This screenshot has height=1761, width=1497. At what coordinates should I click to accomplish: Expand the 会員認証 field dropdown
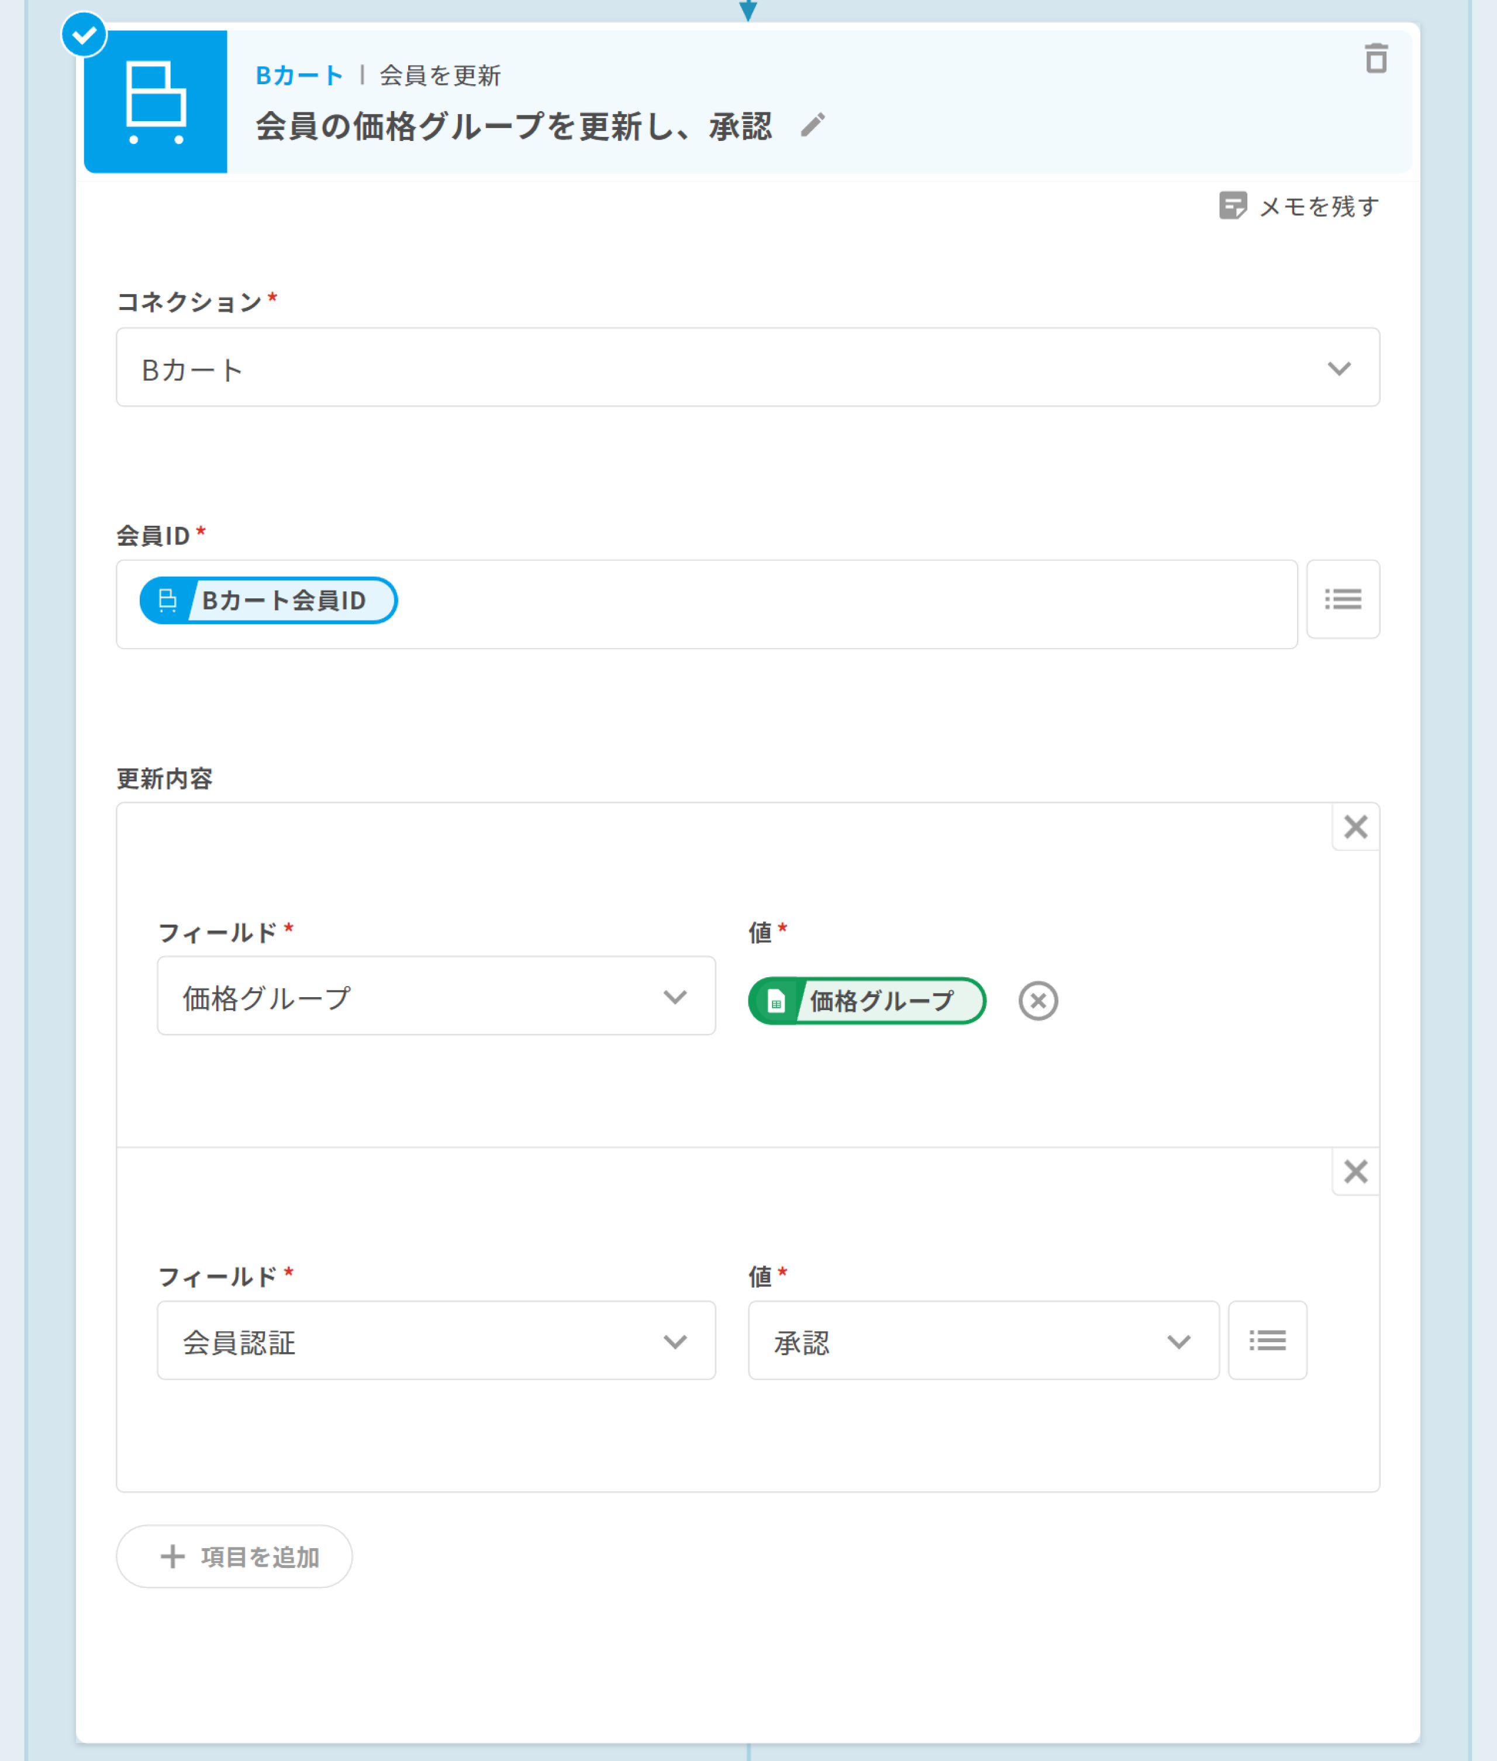(x=436, y=1341)
